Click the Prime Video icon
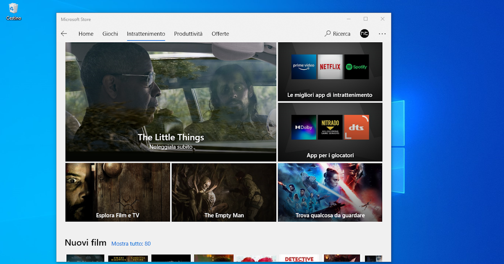 (x=304, y=67)
